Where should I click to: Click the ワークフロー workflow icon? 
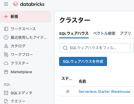click(6, 55)
